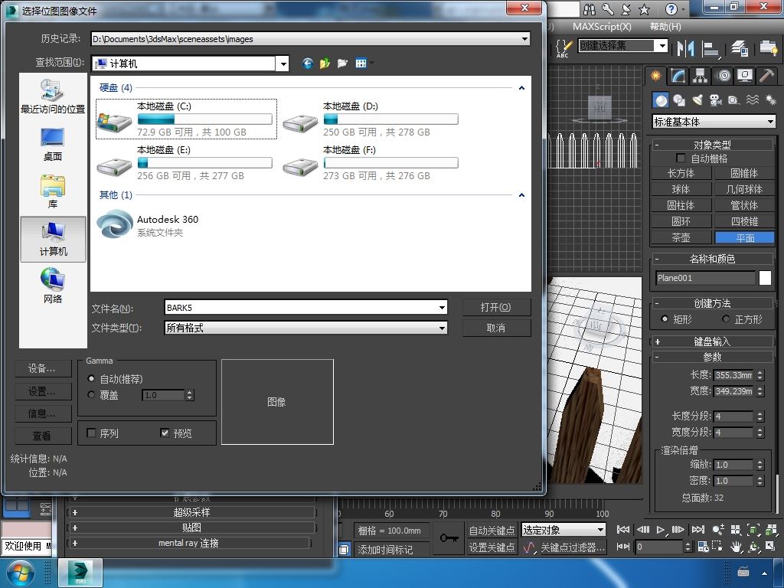The height and width of the screenshot is (588, 784).
Task: Open the 查找范围 location dropdown
Action: (283, 64)
